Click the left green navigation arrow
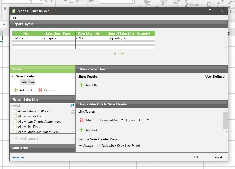 (x=115, y=53)
